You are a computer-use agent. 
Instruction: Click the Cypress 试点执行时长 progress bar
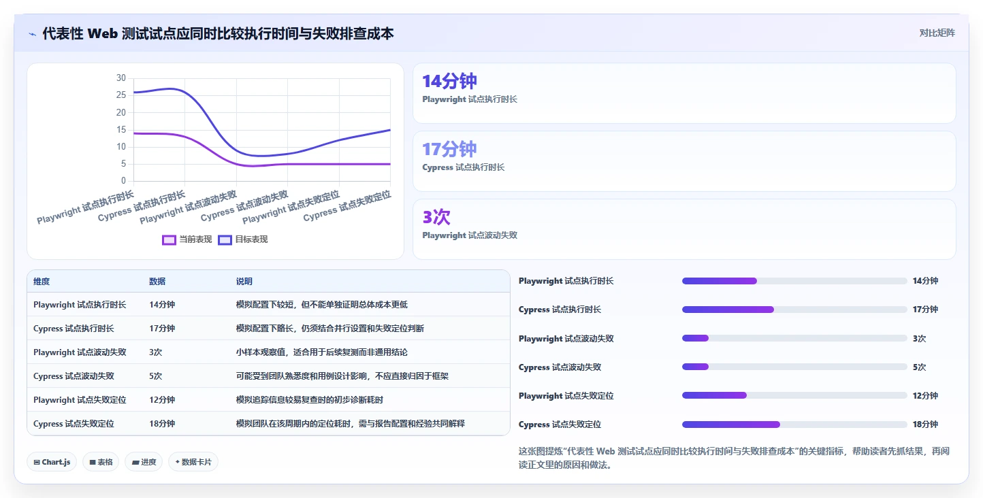pos(794,310)
